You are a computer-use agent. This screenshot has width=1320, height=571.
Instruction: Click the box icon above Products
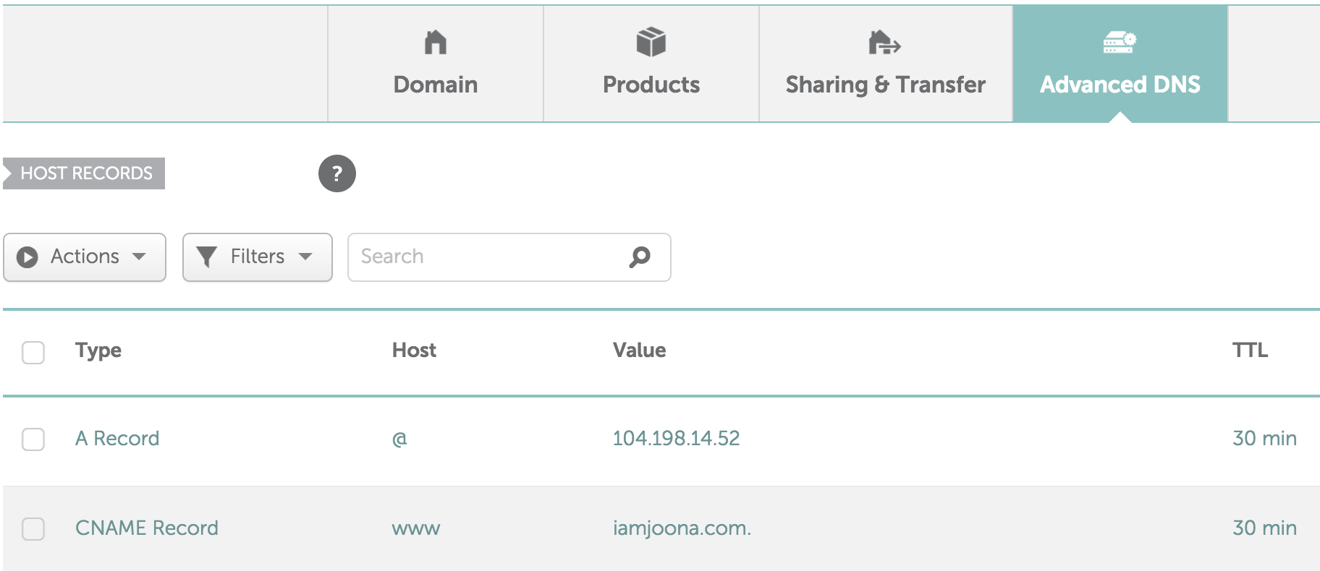click(651, 42)
